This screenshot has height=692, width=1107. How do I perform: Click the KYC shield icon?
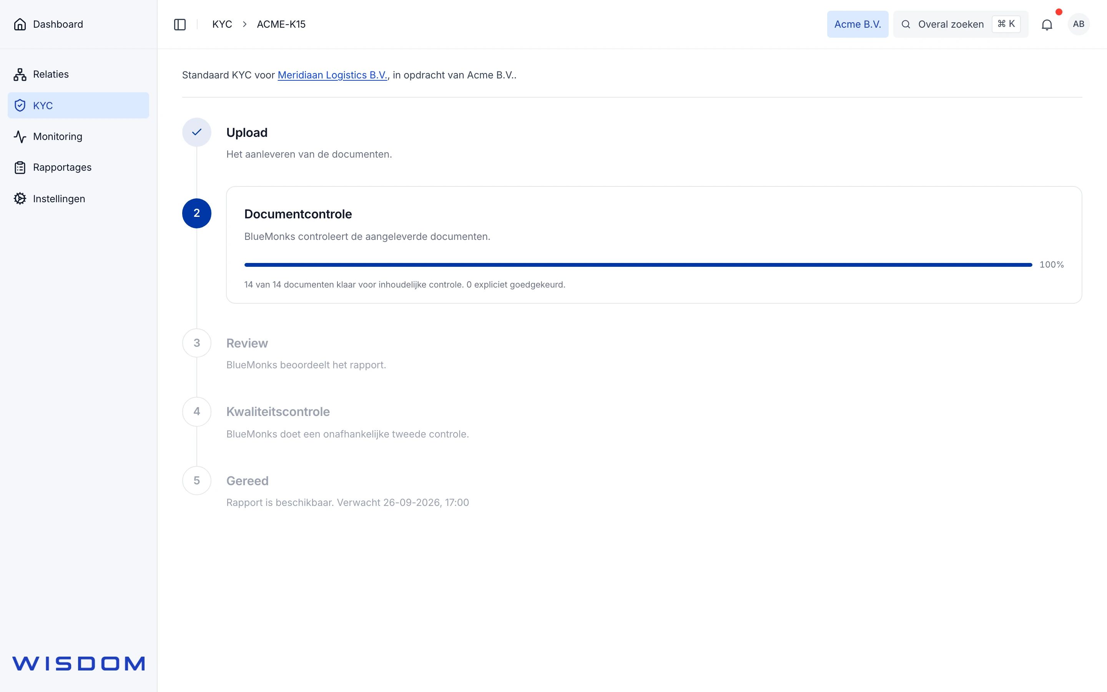(x=20, y=106)
